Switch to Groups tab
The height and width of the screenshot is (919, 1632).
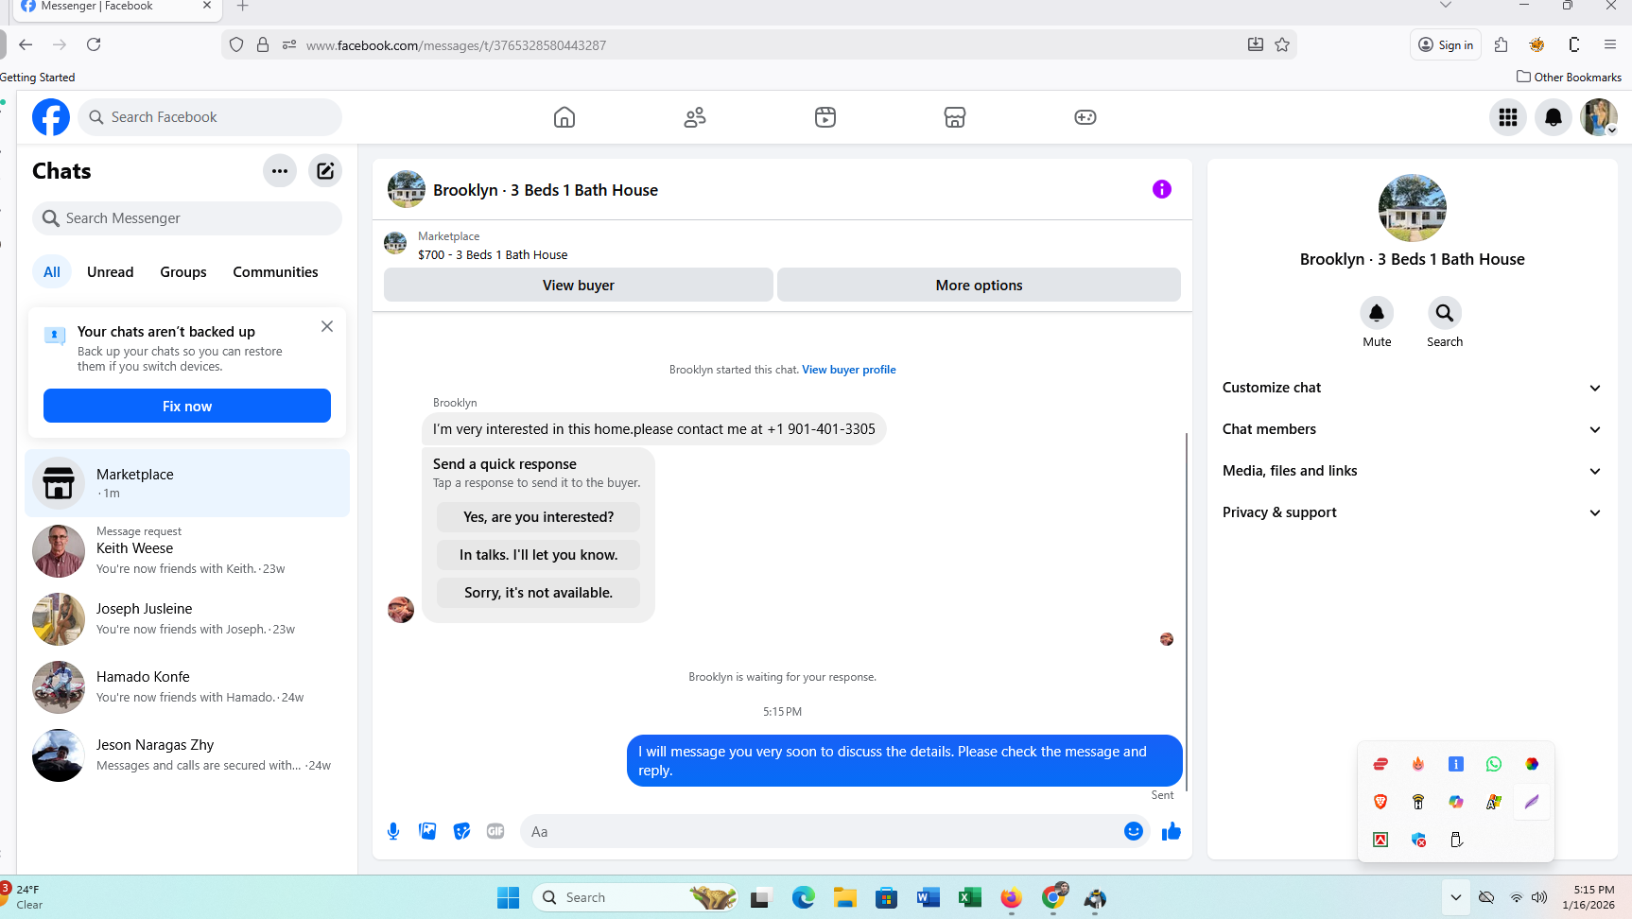183,272
